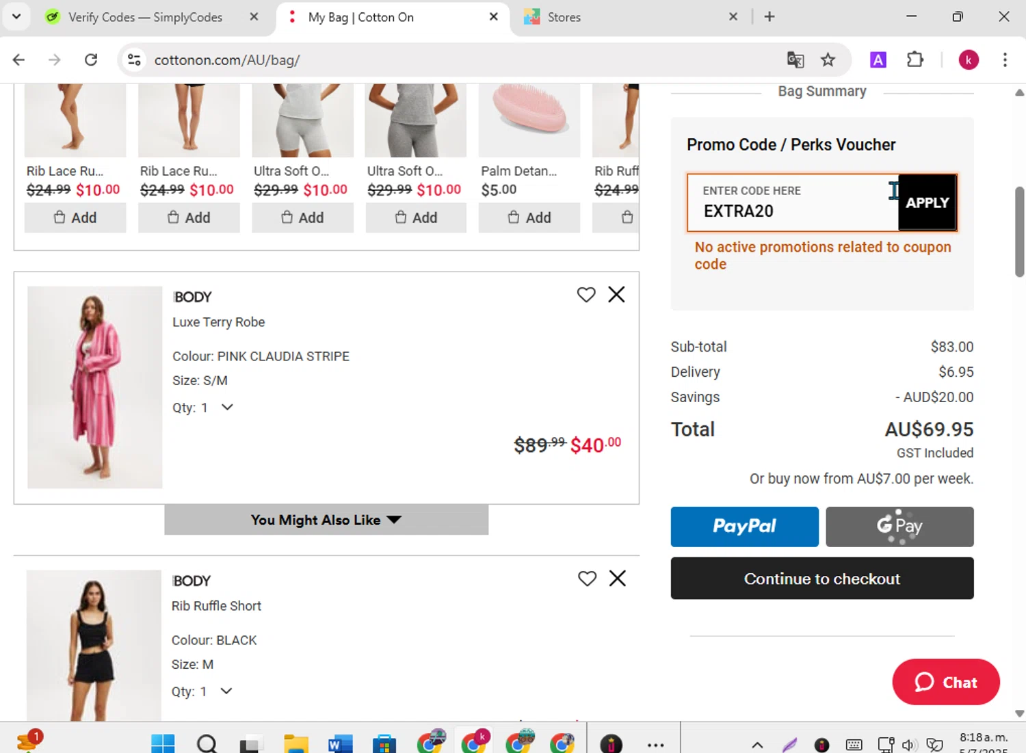Click the translate page icon
Screen dimensions: 1026x753
(x=795, y=60)
